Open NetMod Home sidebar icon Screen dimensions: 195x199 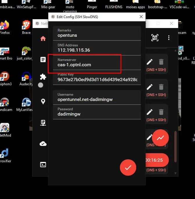click(x=43, y=38)
